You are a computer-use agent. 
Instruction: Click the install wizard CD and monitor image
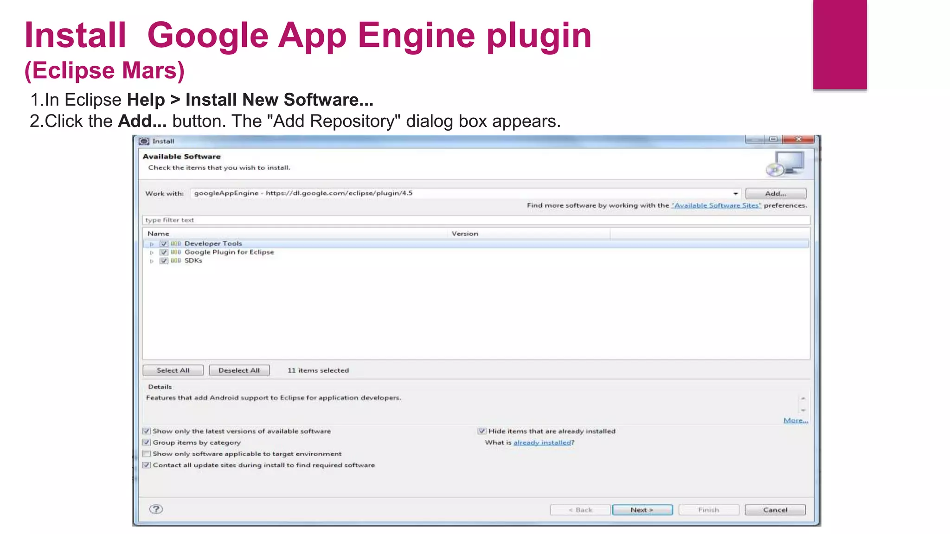coord(785,164)
